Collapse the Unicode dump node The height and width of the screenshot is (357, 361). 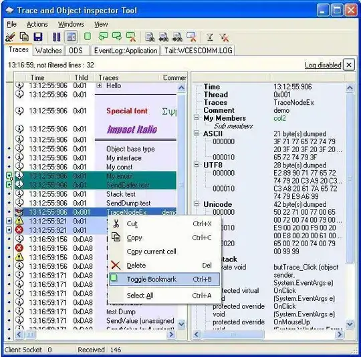click(x=197, y=204)
